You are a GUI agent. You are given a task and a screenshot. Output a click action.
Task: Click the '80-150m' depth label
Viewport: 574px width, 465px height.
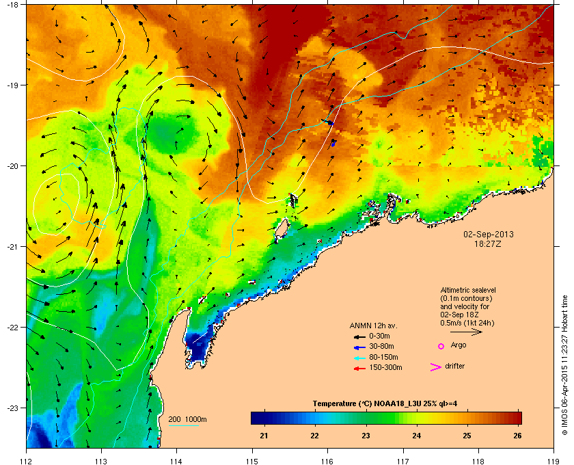click(383, 357)
